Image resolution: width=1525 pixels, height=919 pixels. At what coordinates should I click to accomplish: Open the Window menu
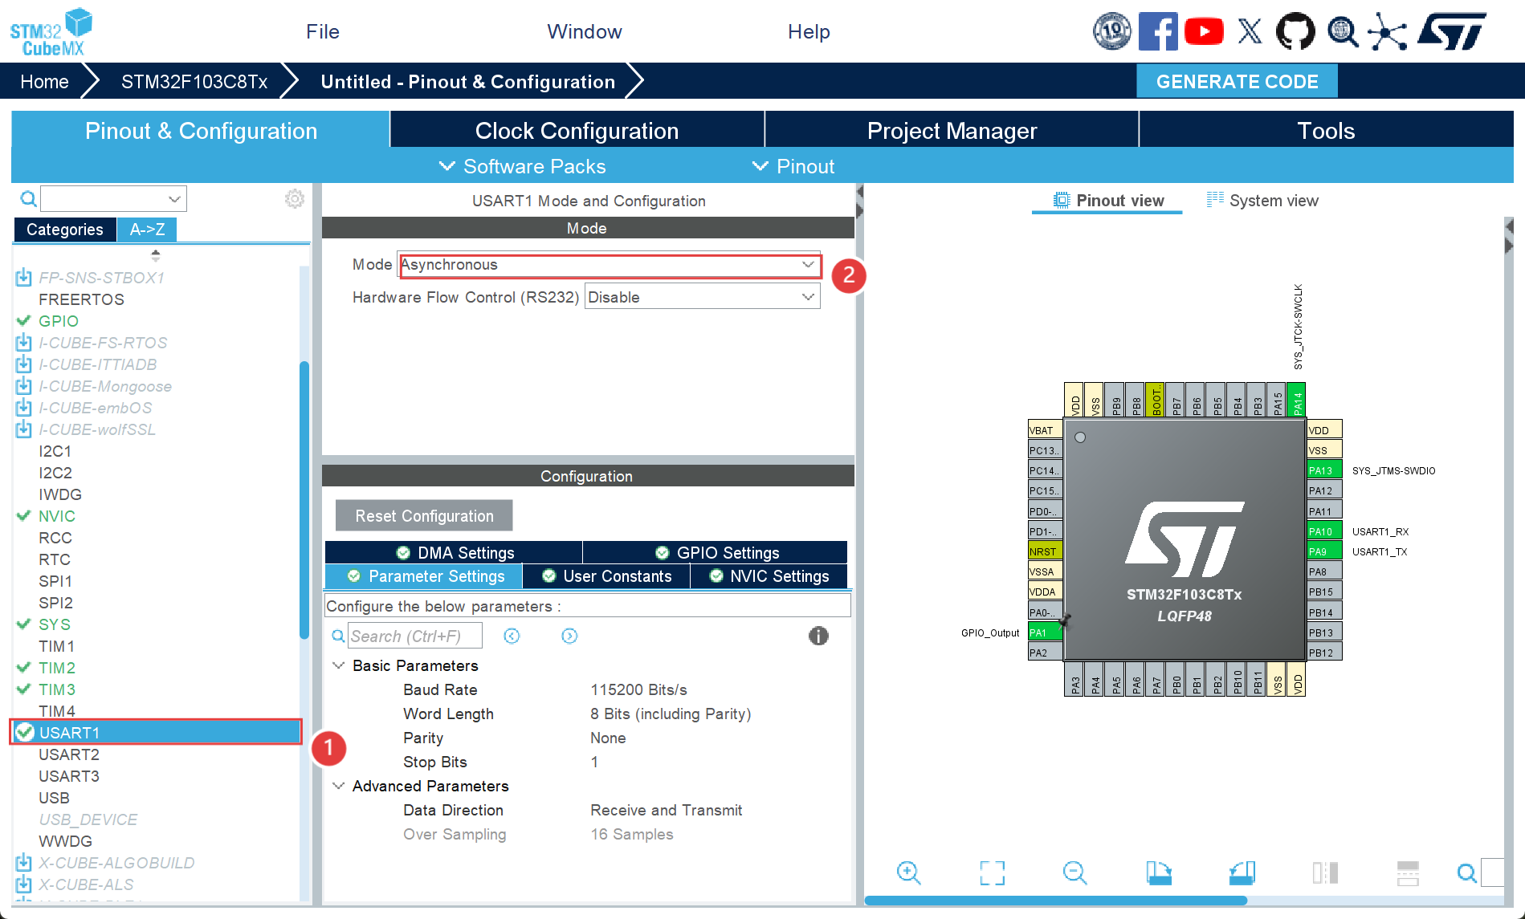click(x=585, y=31)
